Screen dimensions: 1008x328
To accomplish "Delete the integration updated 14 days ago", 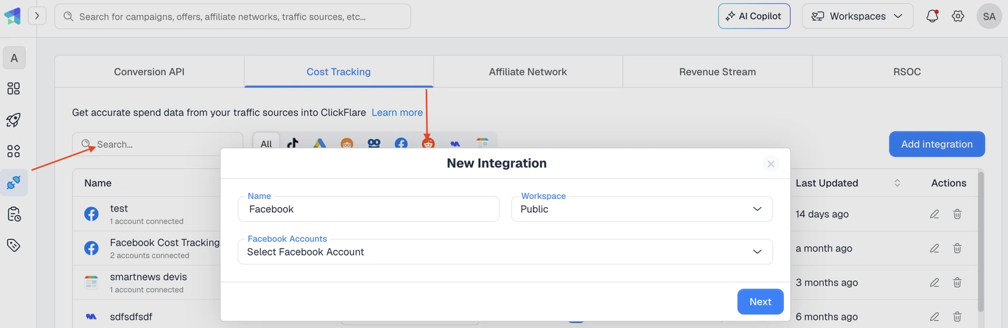I will (957, 214).
